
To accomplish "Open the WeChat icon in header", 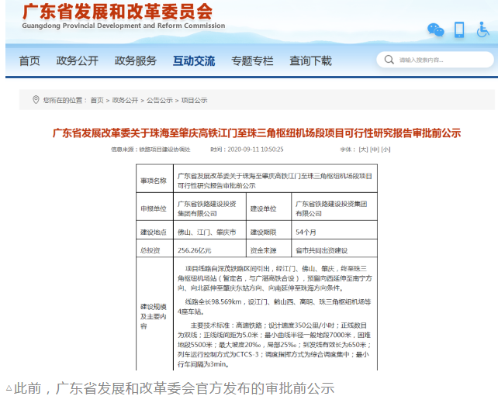I will pyautogui.click(x=435, y=30).
